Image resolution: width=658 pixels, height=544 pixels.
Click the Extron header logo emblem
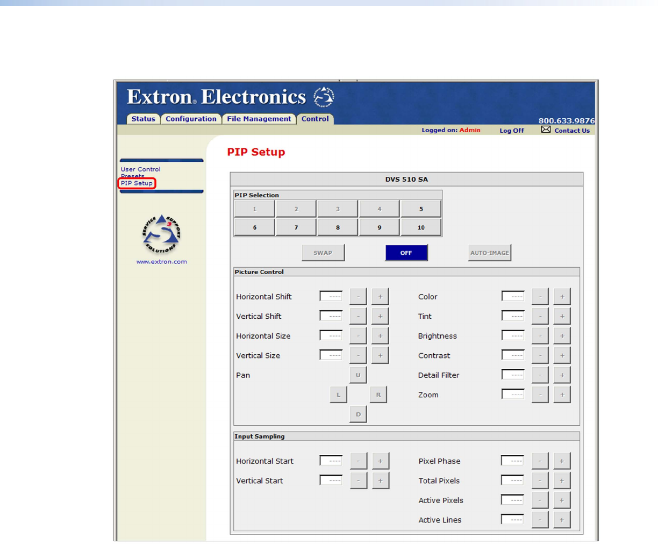(x=324, y=97)
